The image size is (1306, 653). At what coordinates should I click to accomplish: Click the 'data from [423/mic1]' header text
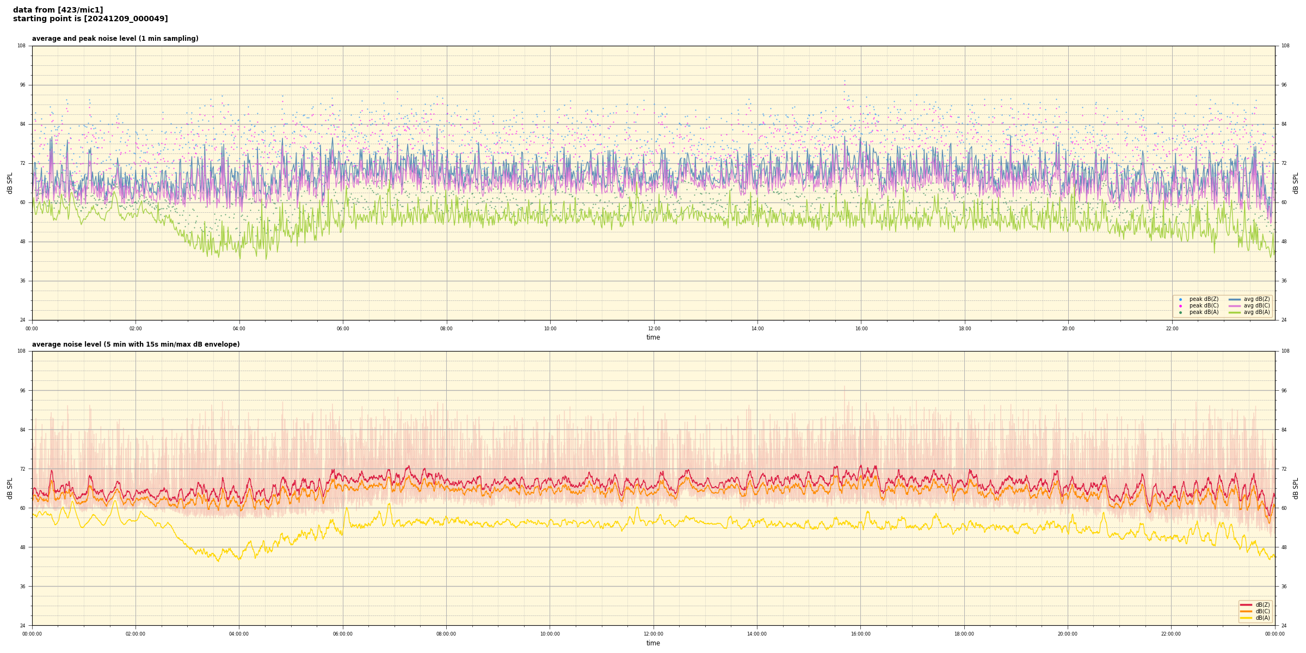[x=58, y=10]
